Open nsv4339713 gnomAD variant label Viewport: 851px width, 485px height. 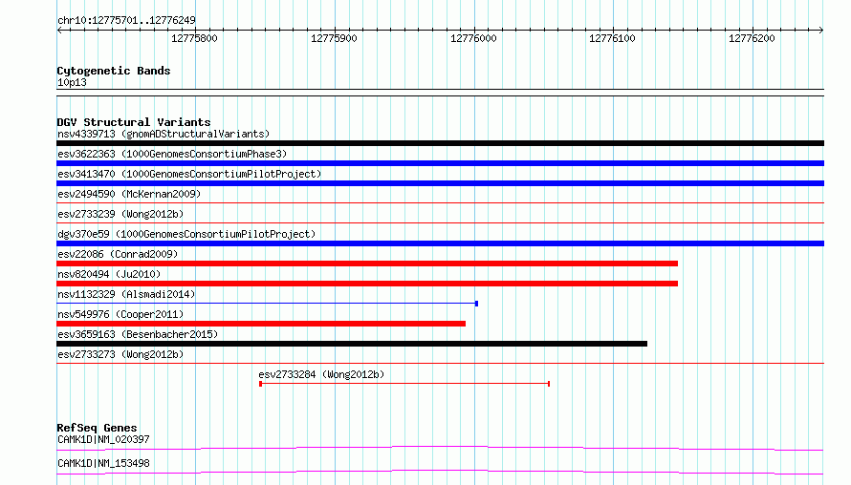tap(164, 134)
